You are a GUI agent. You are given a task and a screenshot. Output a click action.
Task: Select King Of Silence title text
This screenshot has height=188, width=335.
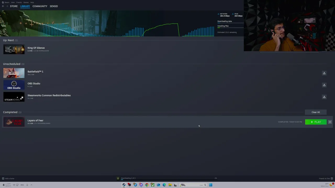(36, 48)
